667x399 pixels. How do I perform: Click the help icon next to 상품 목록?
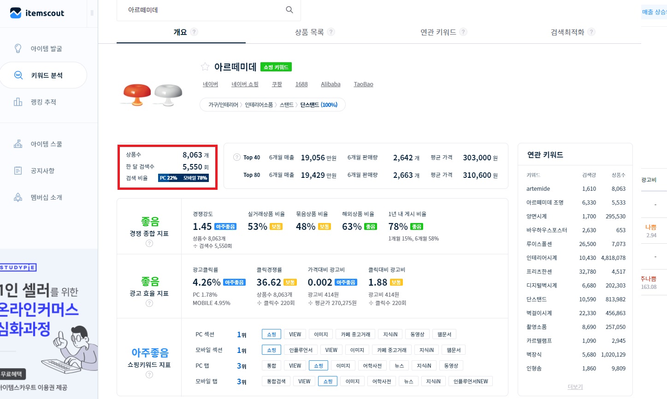pyautogui.click(x=331, y=32)
